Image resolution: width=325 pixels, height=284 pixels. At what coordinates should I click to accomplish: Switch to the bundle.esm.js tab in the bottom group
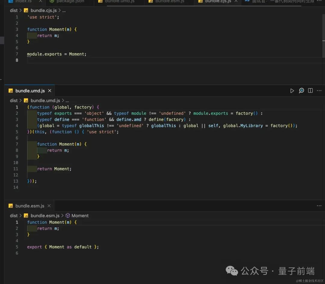(x=29, y=206)
